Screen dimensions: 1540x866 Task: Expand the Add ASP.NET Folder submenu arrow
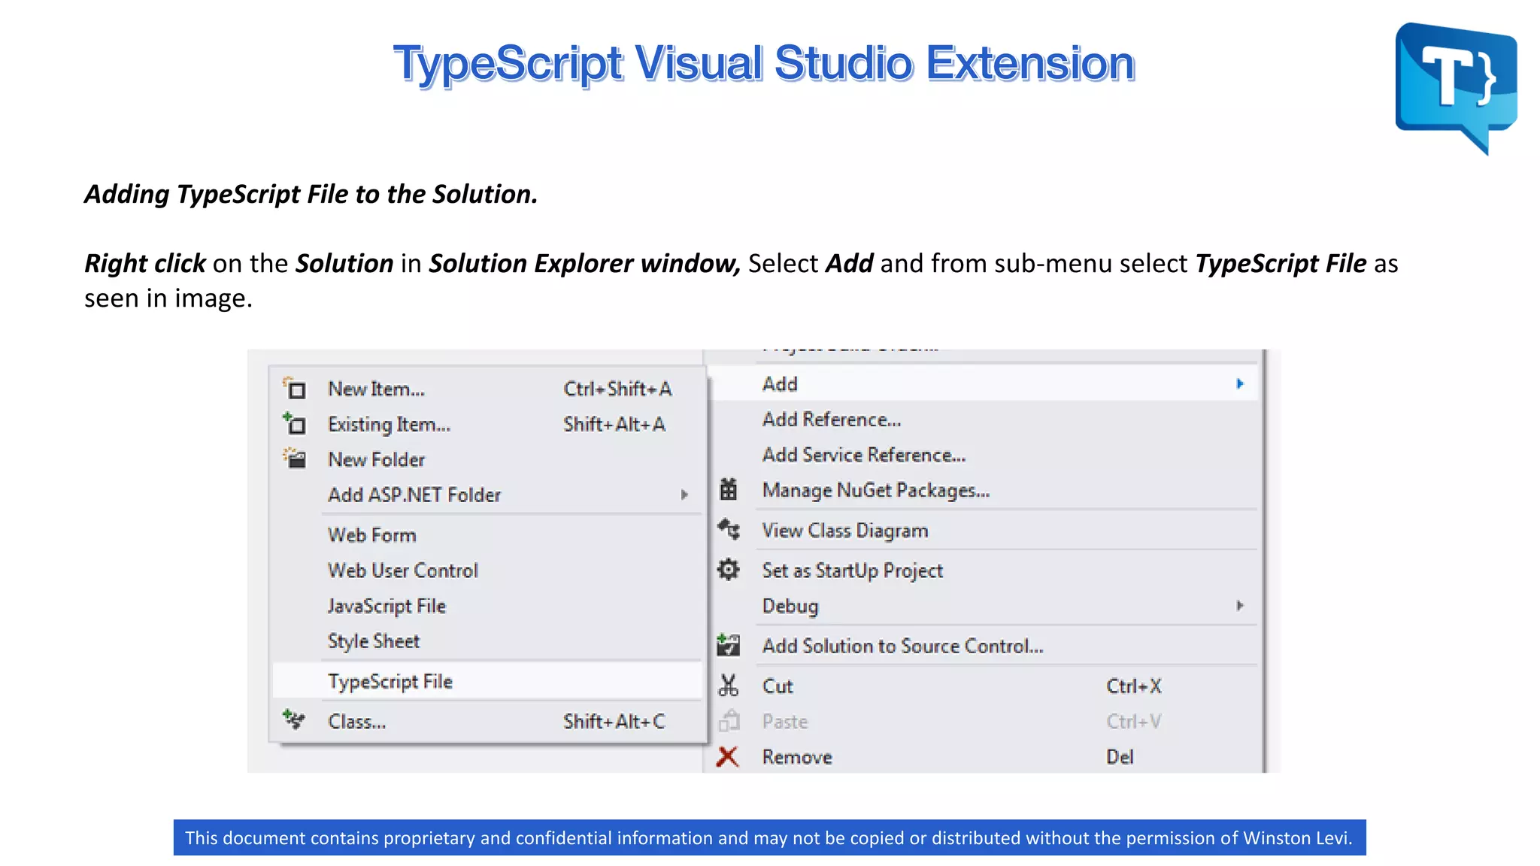click(684, 495)
